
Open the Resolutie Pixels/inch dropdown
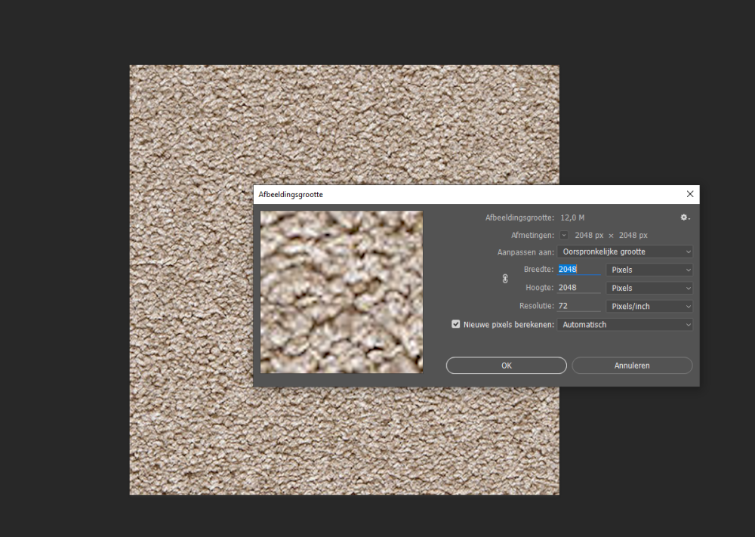649,306
